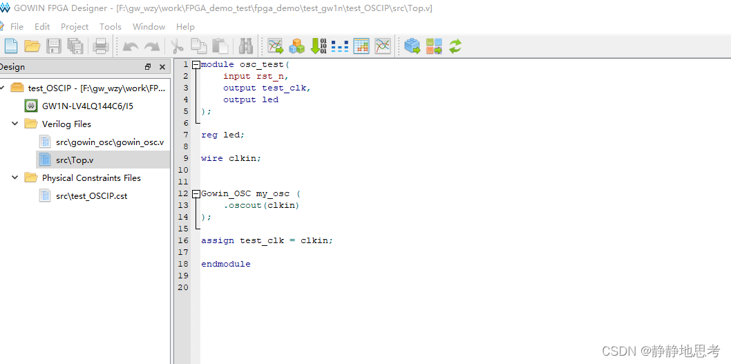Click the blue dotted squares toolbar icon
This screenshot has height=364, width=731.
340,46
